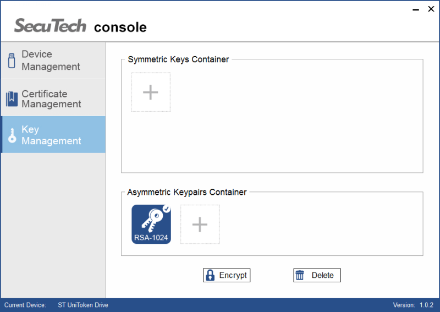Click the Version 1.0.2 status text

[x=413, y=305]
